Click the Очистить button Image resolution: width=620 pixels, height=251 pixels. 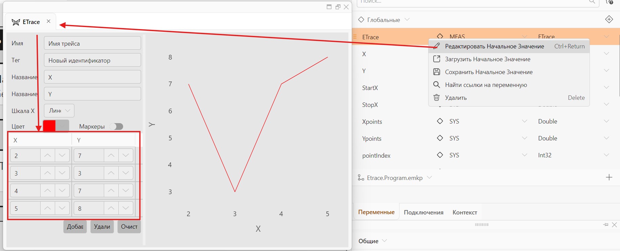pyautogui.click(x=129, y=227)
